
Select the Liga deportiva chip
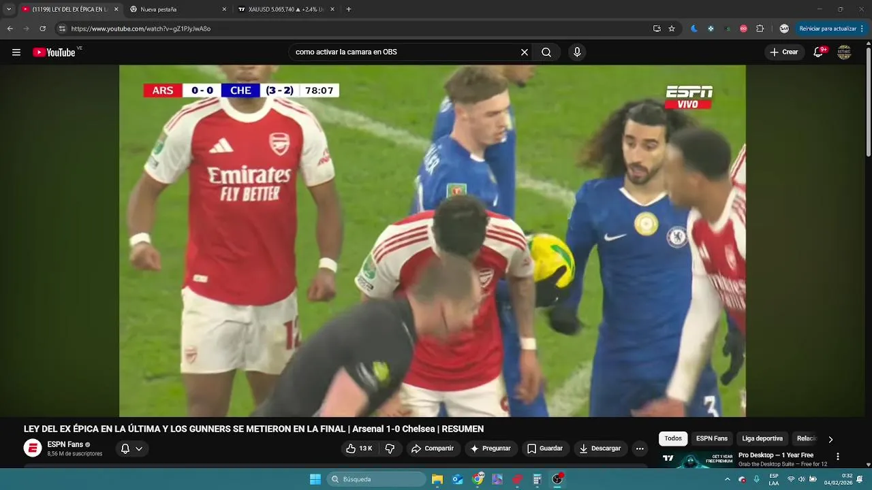pos(762,439)
